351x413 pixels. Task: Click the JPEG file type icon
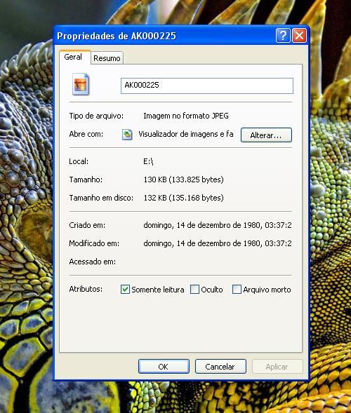point(81,84)
